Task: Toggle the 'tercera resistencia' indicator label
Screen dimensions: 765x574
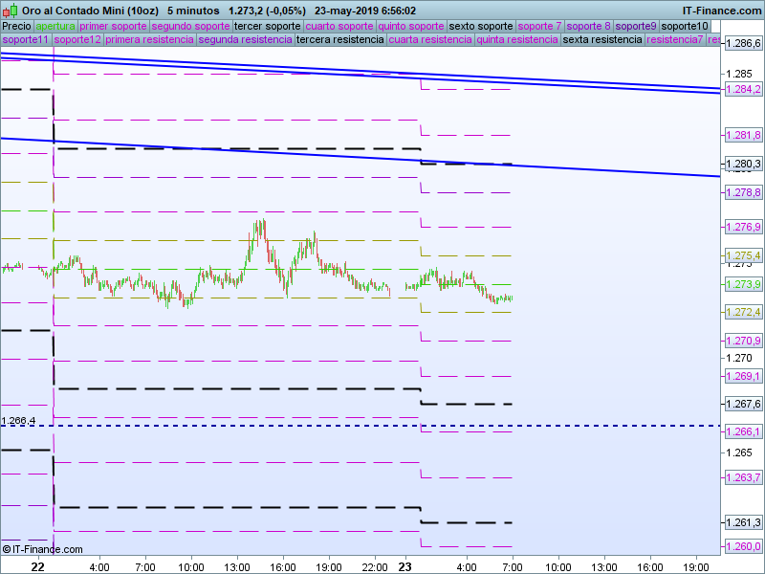Action: tap(340, 40)
